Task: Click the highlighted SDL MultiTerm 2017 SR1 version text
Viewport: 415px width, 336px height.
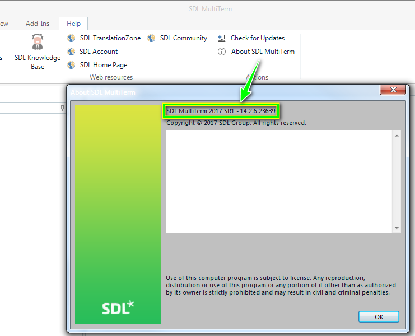Action: pyautogui.click(x=221, y=111)
